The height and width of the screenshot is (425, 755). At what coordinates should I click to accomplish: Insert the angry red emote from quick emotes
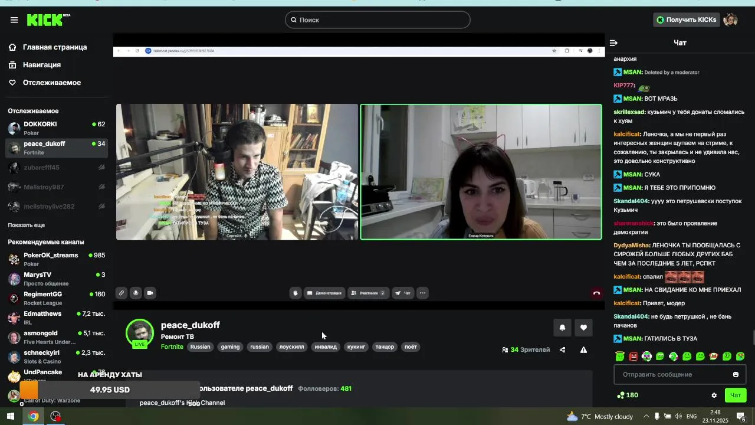[x=633, y=357]
